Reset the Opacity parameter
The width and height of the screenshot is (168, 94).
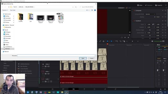tap(166, 17)
